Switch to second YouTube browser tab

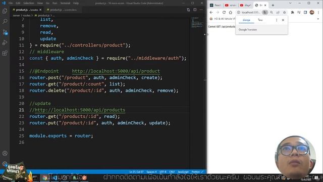point(245,5)
